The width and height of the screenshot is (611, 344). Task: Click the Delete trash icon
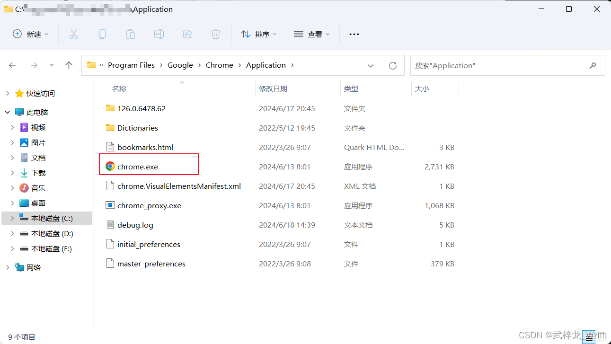point(216,34)
